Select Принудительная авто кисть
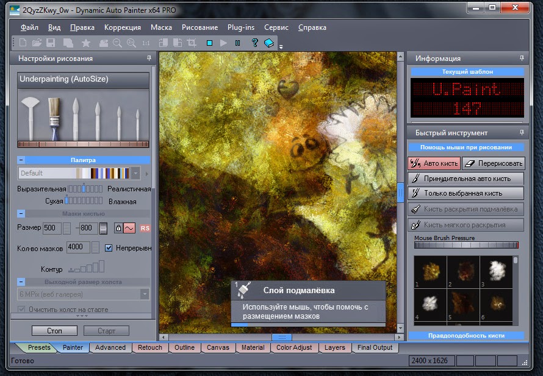Image resolution: width=543 pixels, height=376 pixels. 466,179
